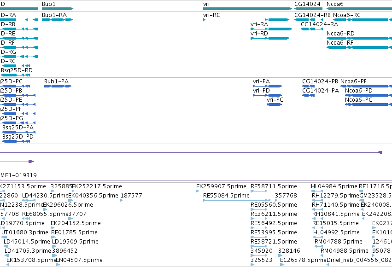Select EST RH10841.5prime

336,214
